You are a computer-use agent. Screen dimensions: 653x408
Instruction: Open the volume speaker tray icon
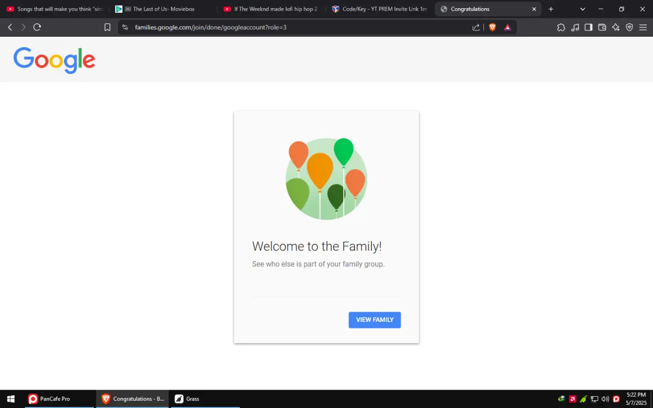click(x=605, y=399)
